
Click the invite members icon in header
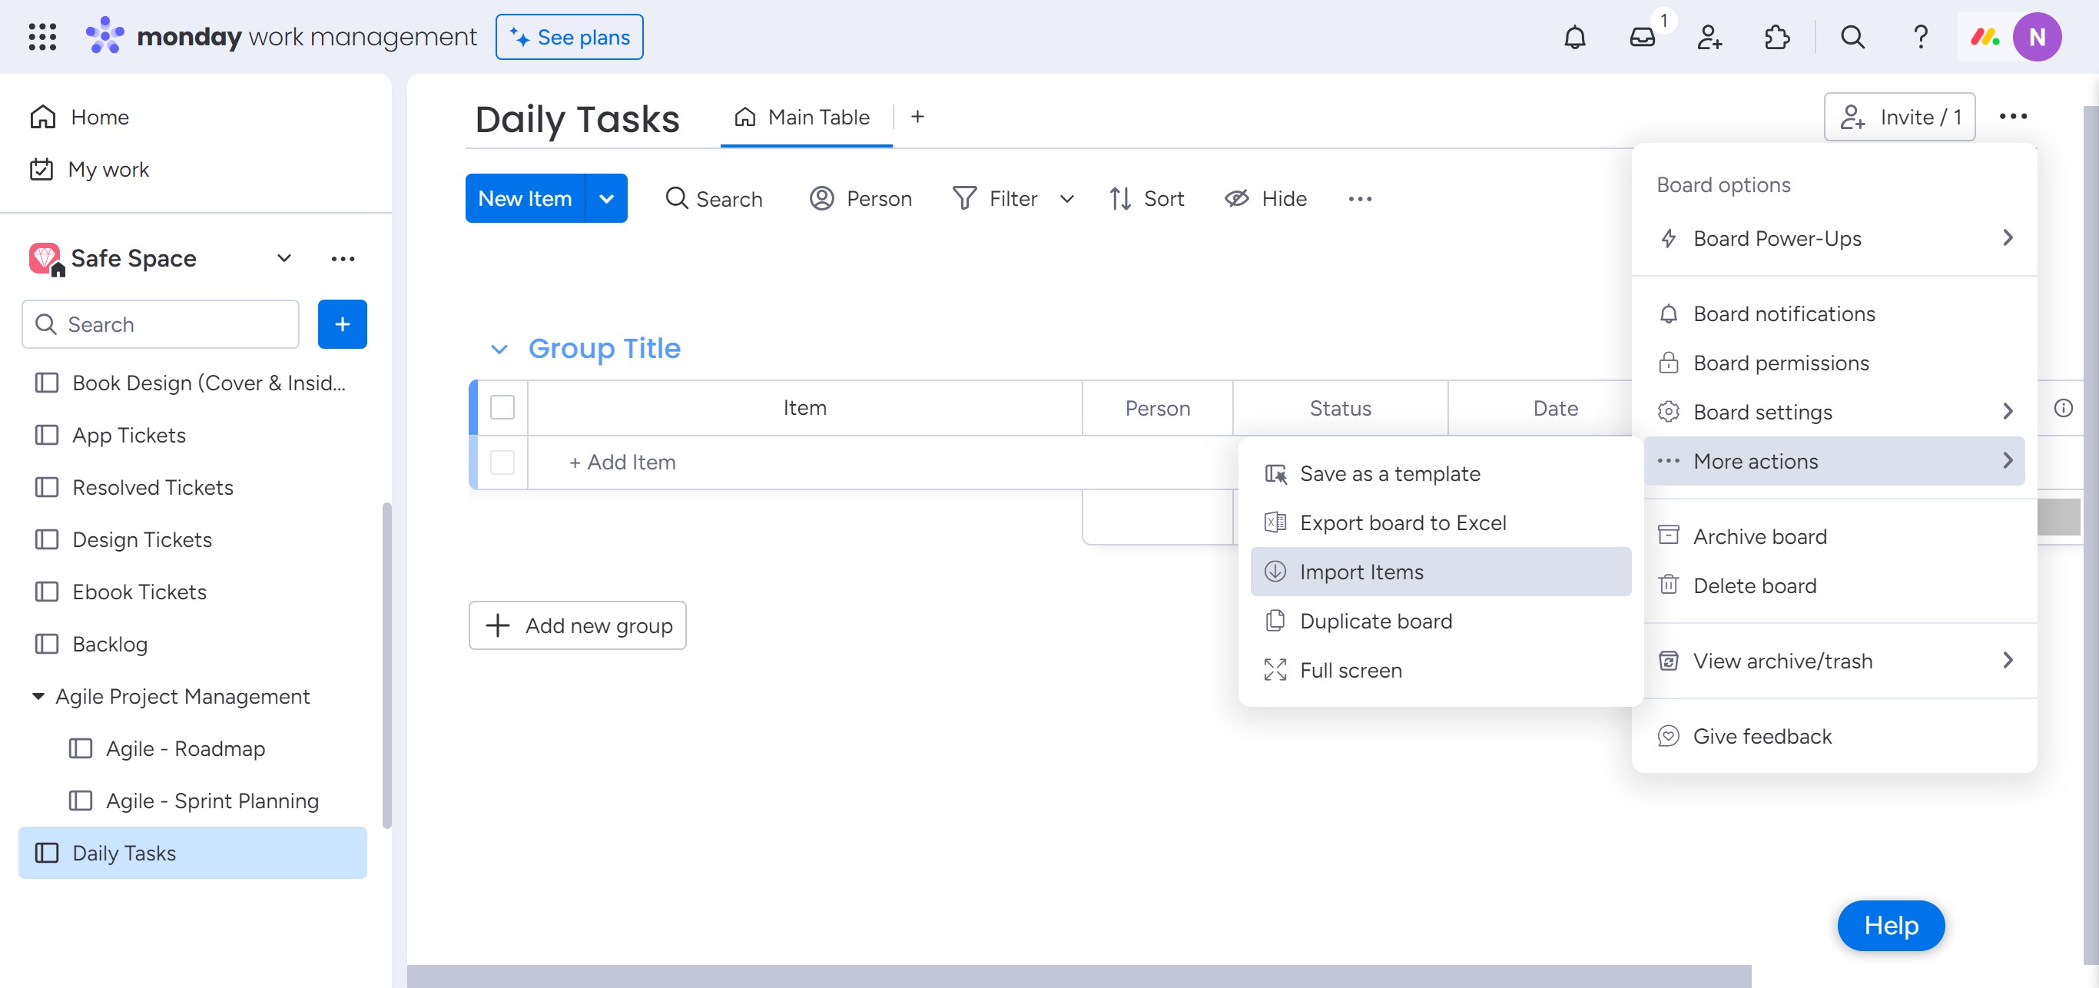[1709, 38]
